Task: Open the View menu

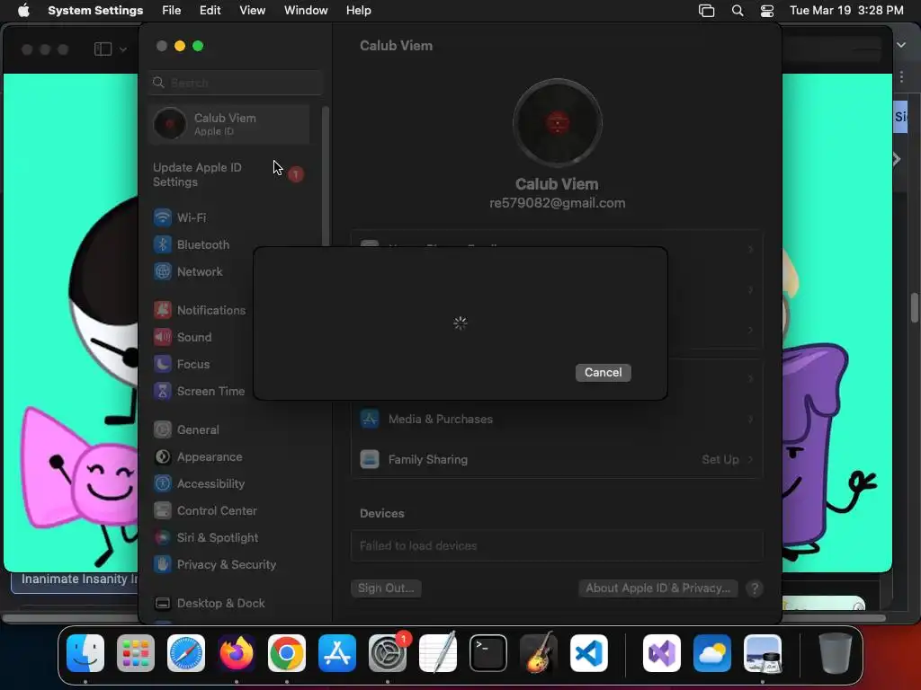Action: [253, 11]
